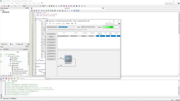Click the Open folder icon in main toolbar

pyautogui.click(x=4, y=6)
